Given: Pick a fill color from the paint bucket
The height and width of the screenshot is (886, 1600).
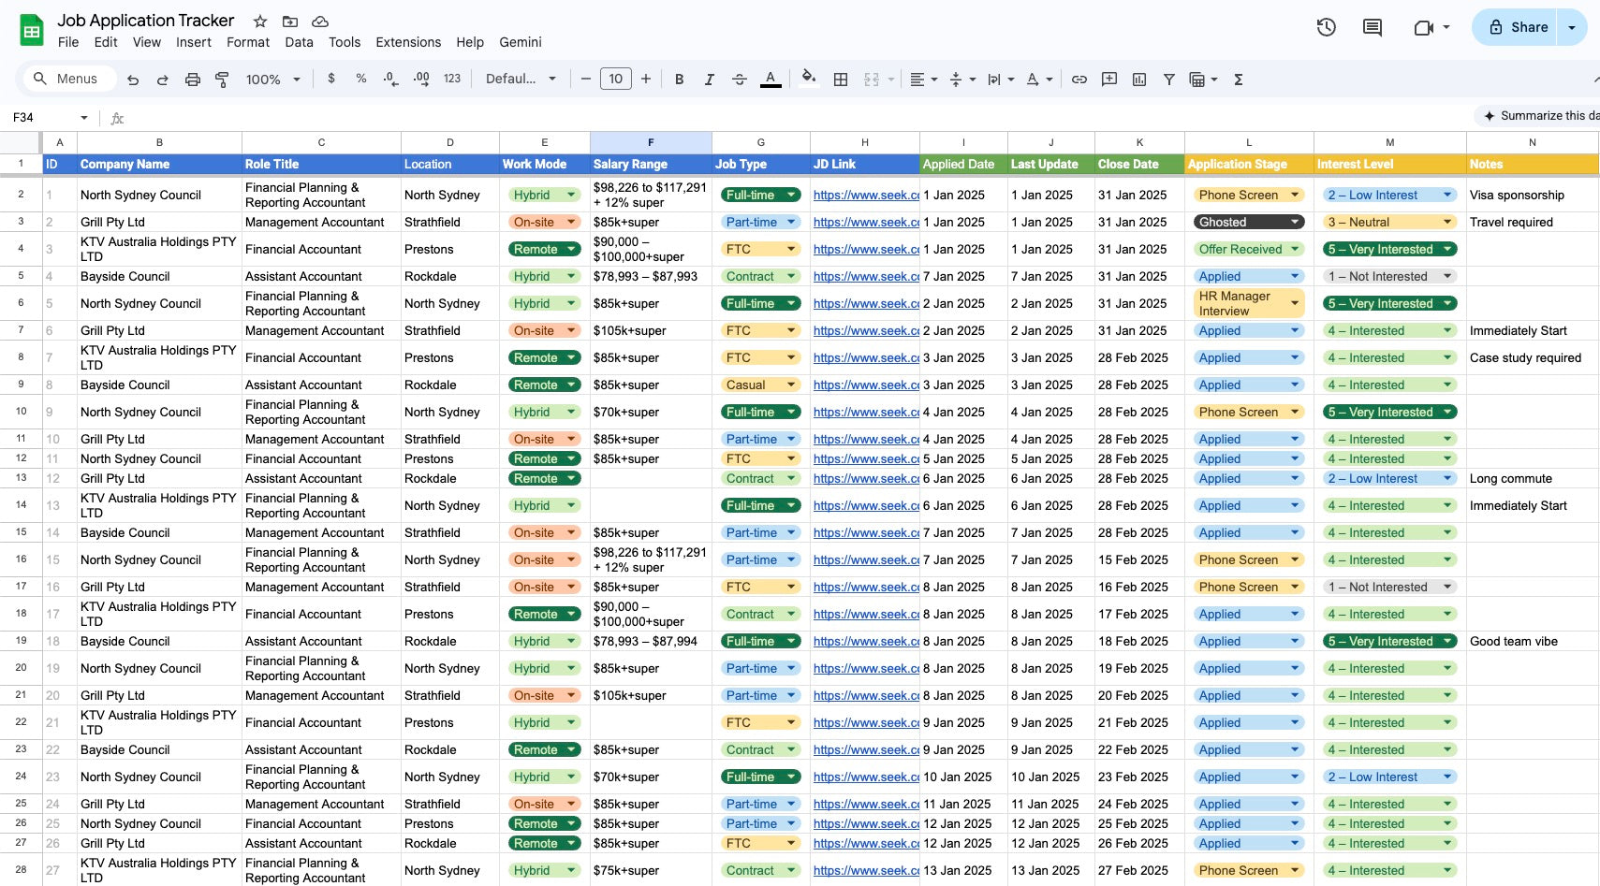Looking at the screenshot, I should pyautogui.click(x=809, y=80).
